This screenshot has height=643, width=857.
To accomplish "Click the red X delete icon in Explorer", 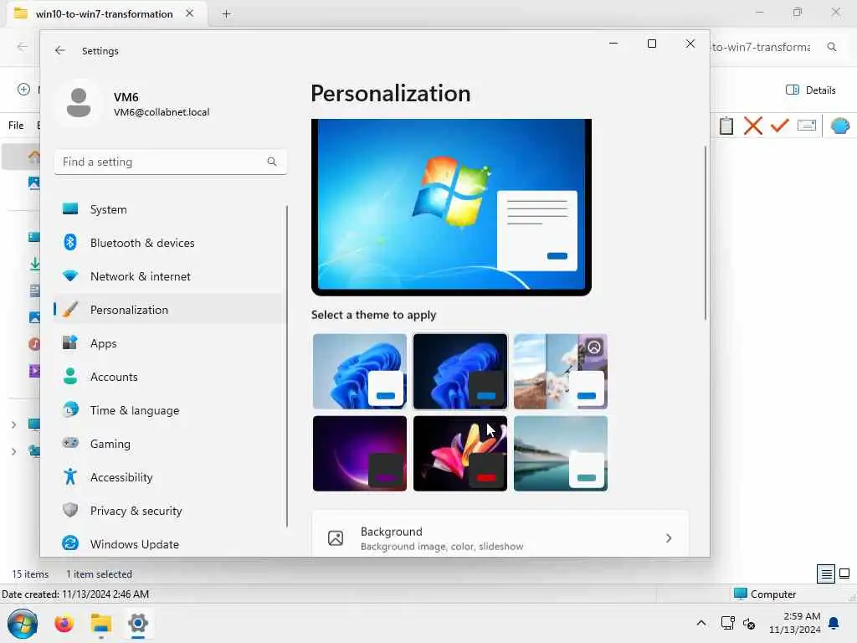I will tap(753, 126).
